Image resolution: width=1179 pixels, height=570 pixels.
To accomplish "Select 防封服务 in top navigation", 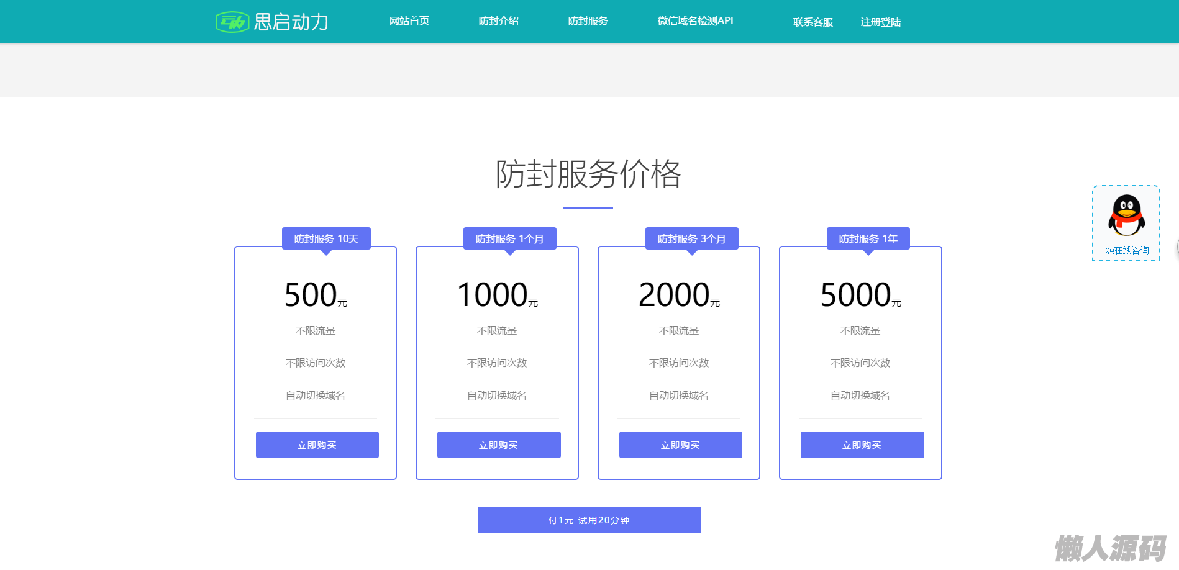I will [x=588, y=21].
